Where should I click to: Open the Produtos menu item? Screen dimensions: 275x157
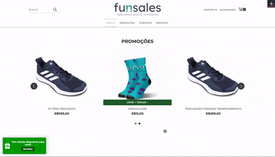pyautogui.click(x=127, y=23)
